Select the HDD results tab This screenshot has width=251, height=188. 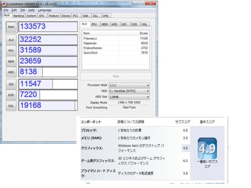115,24
